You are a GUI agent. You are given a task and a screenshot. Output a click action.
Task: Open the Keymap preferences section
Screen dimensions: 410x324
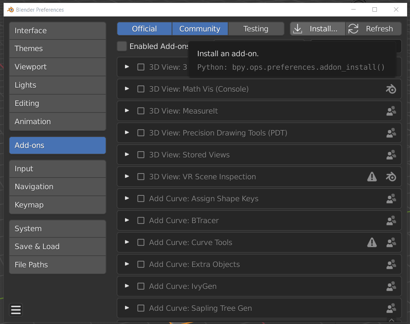point(57,205)
